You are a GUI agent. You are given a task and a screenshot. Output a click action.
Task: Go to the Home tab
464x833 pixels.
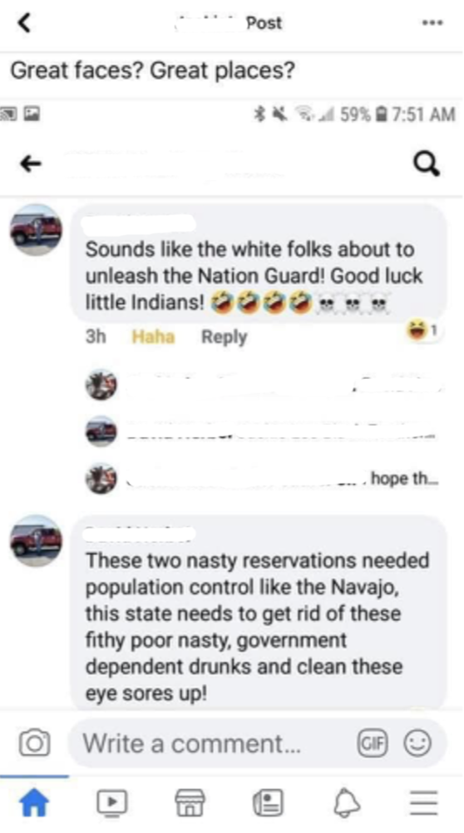point(34,801)
